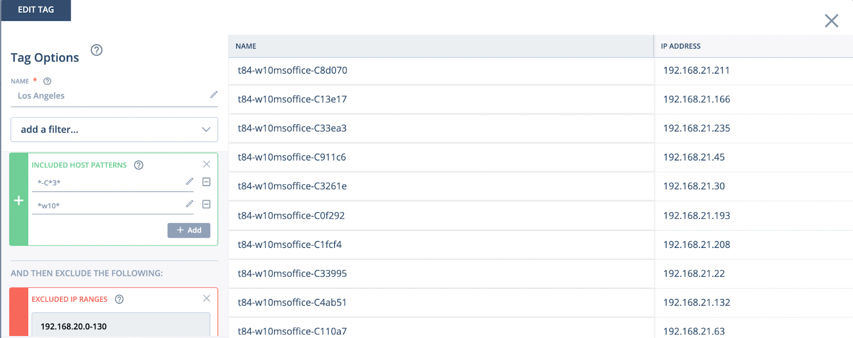
Task: Open the 'add a filter...' dropdown
Action: tap(114, 130)
